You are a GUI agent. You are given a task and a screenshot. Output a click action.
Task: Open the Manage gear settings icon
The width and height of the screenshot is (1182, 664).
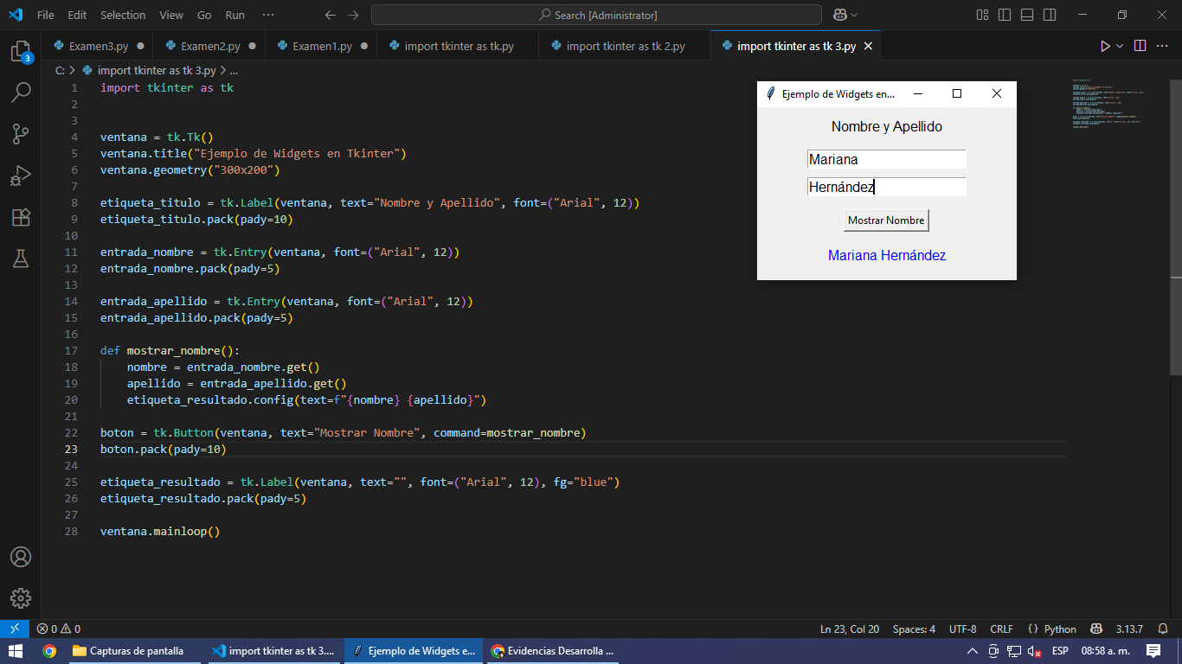[21, 597]
